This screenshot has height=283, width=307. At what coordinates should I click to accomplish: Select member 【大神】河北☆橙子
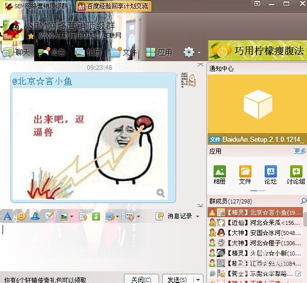pos(255,243)
